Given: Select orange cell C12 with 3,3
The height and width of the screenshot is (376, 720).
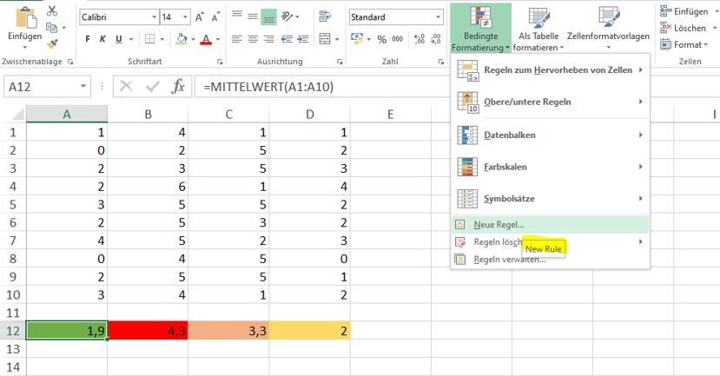Looking at the screenshot, I should pyautogui.click(x=228, y=331).
